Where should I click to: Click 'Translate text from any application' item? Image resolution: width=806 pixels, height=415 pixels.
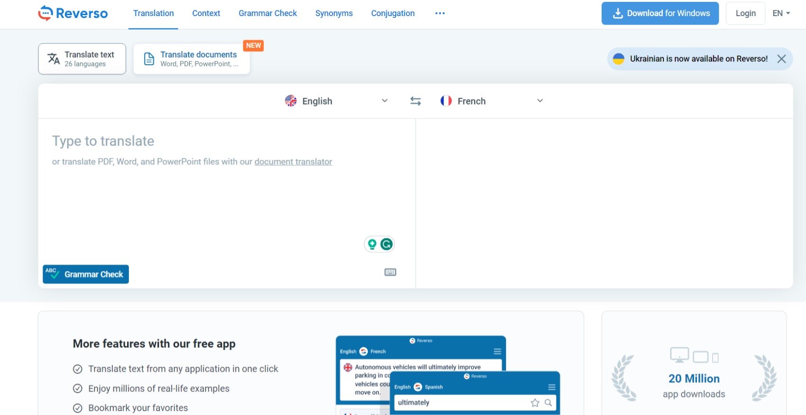pos(183,369)
